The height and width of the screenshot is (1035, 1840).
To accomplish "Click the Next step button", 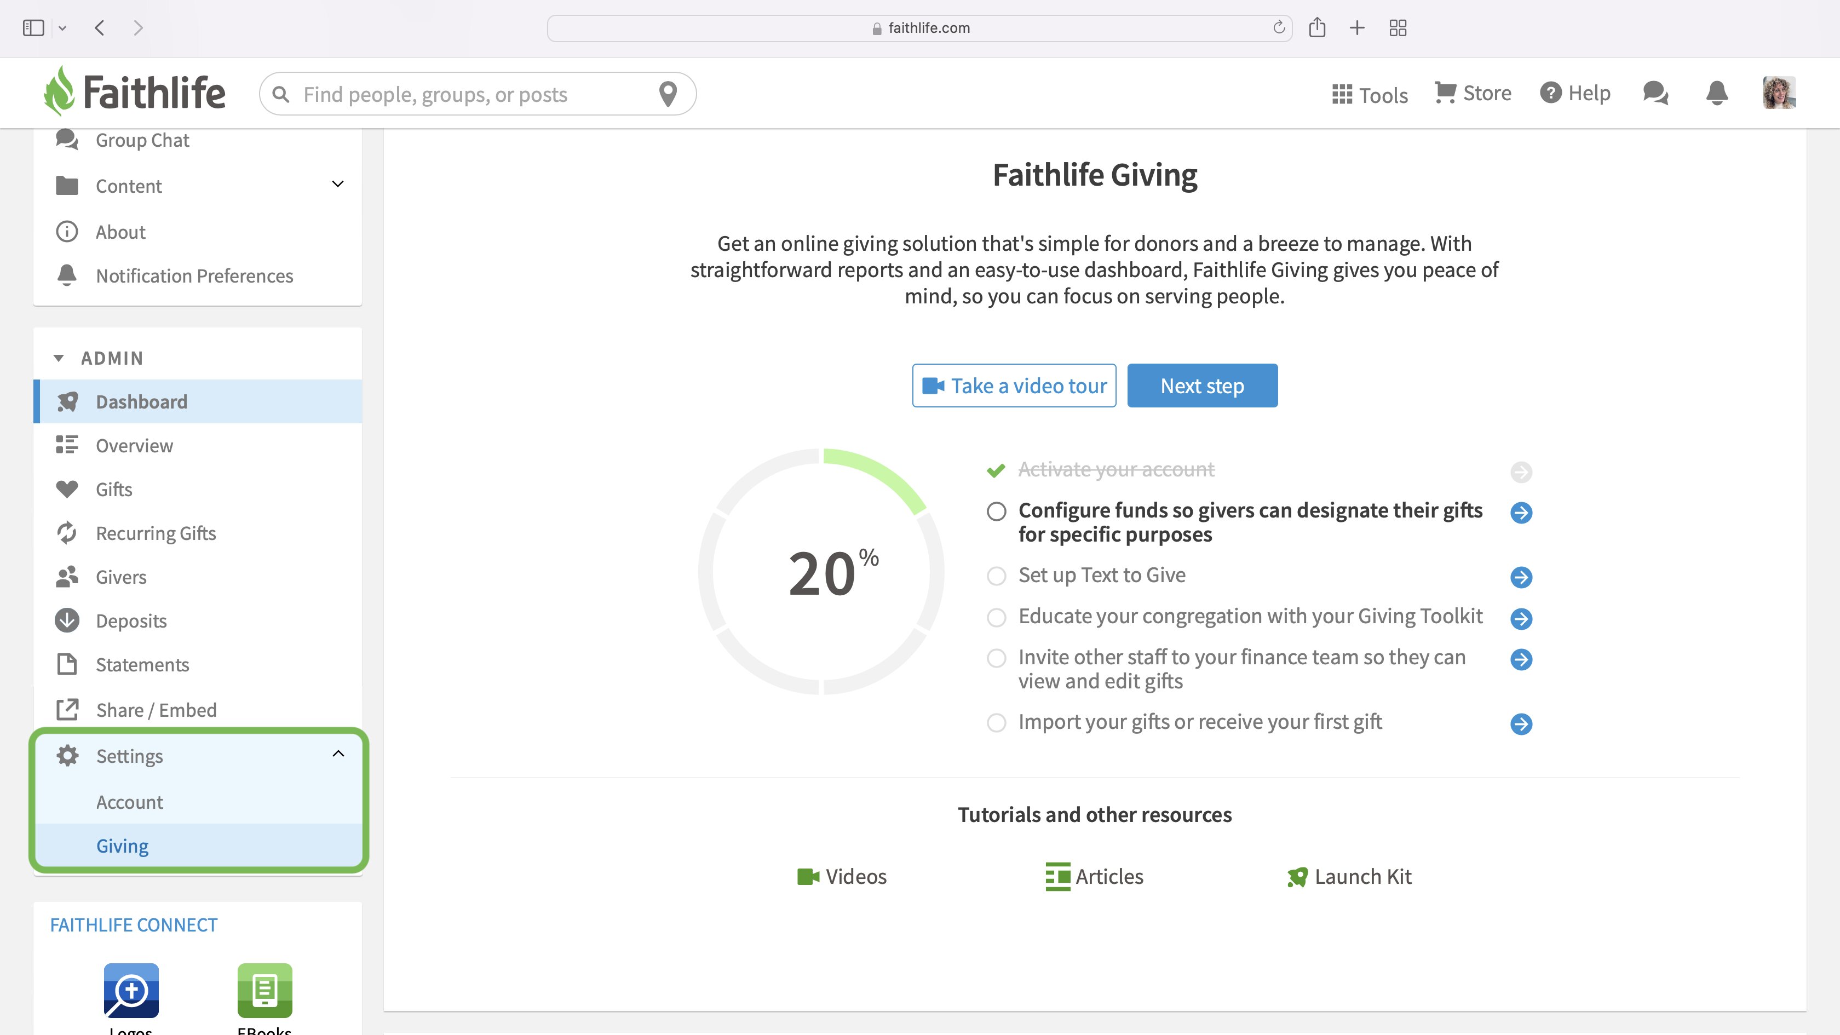I will click(x=1202, y=386).
